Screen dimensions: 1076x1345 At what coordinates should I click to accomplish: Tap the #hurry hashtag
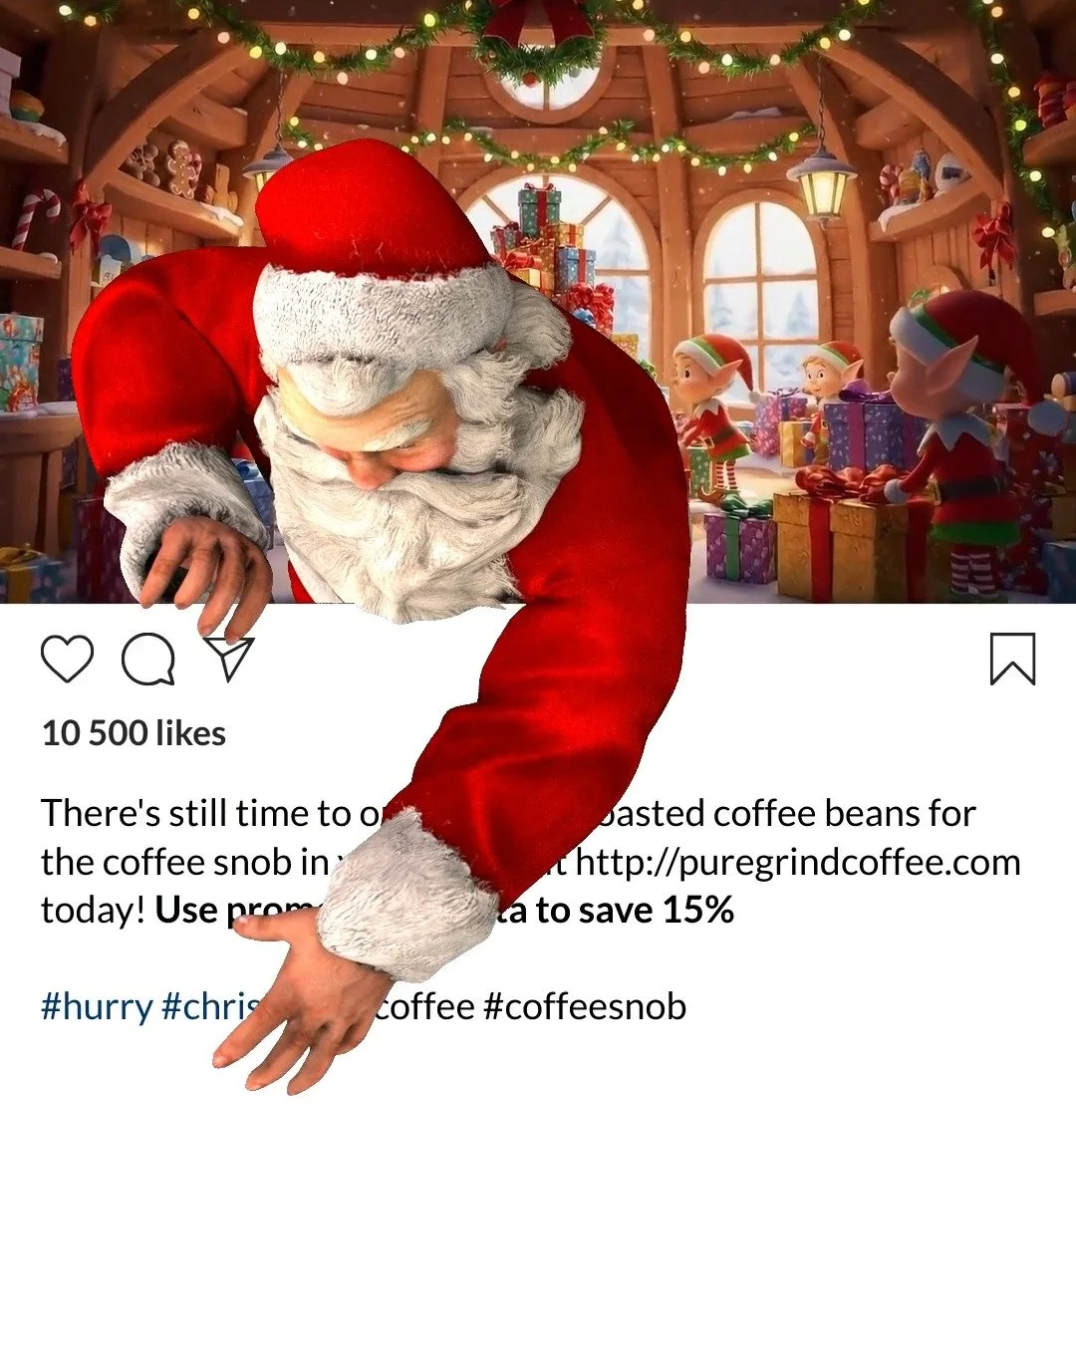97,1006
